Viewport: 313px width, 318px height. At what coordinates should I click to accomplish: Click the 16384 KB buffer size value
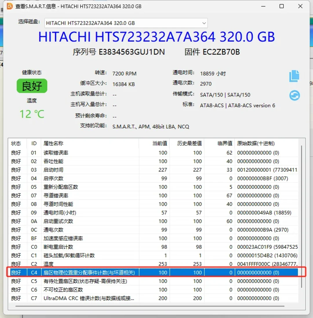[123, 84]
